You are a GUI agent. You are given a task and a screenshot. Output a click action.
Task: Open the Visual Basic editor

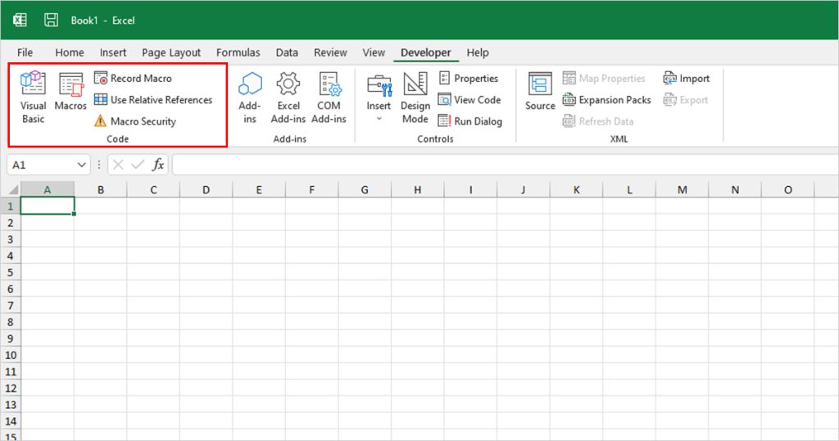tap(33, 98)
